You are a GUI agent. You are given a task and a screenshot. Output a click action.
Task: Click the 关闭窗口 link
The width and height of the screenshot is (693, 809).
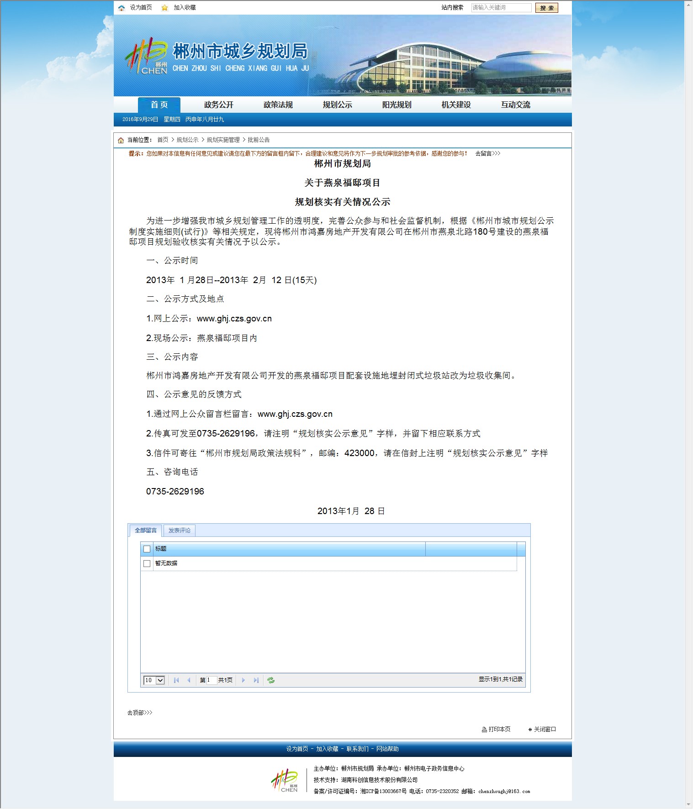[x=545, y=730]
